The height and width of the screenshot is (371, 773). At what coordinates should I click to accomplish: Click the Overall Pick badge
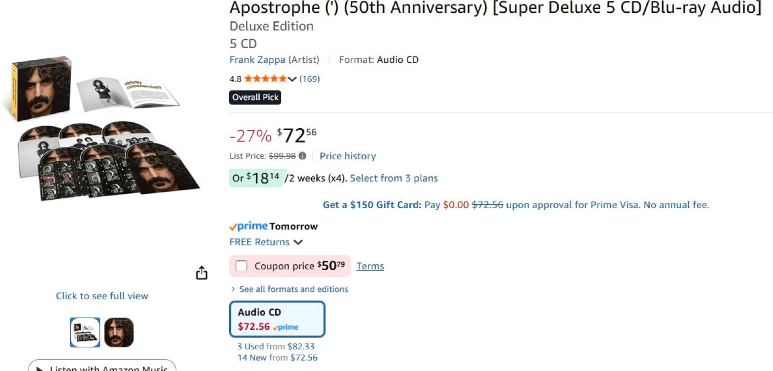(x=255, y=97)
